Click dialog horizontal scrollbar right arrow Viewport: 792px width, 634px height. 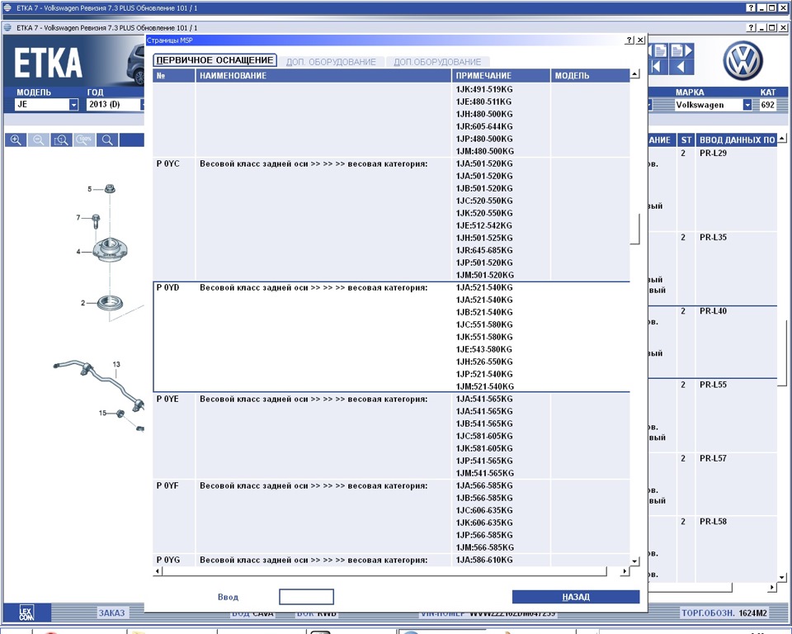pyautogui.click(x=625, y=571)
